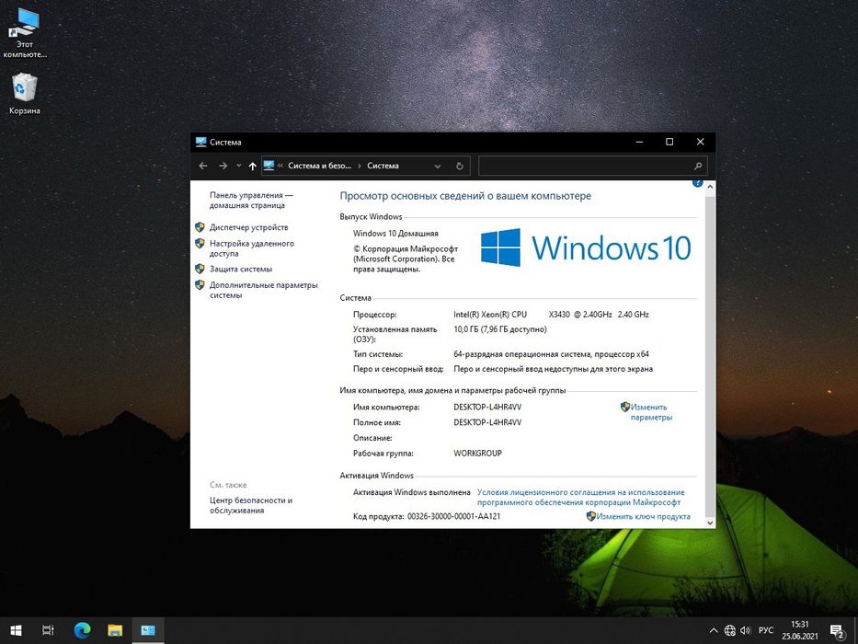Open clock showing 15:31
858x644 pixels.
pyautogui.click(x=799, y=630)
